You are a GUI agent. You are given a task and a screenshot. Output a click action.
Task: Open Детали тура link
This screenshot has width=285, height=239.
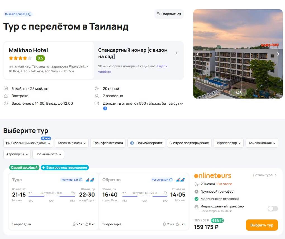coord(265,175)
